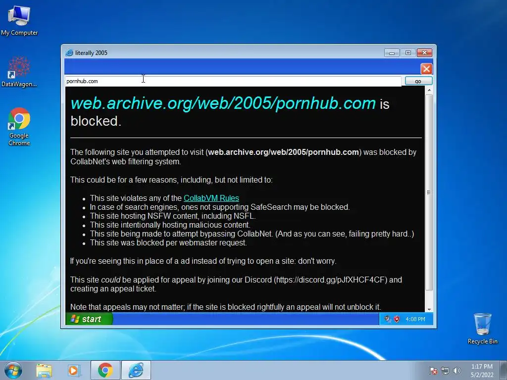Screen dimensions: 507x380
Task: Click the go button
Action: tap(418, 81)
